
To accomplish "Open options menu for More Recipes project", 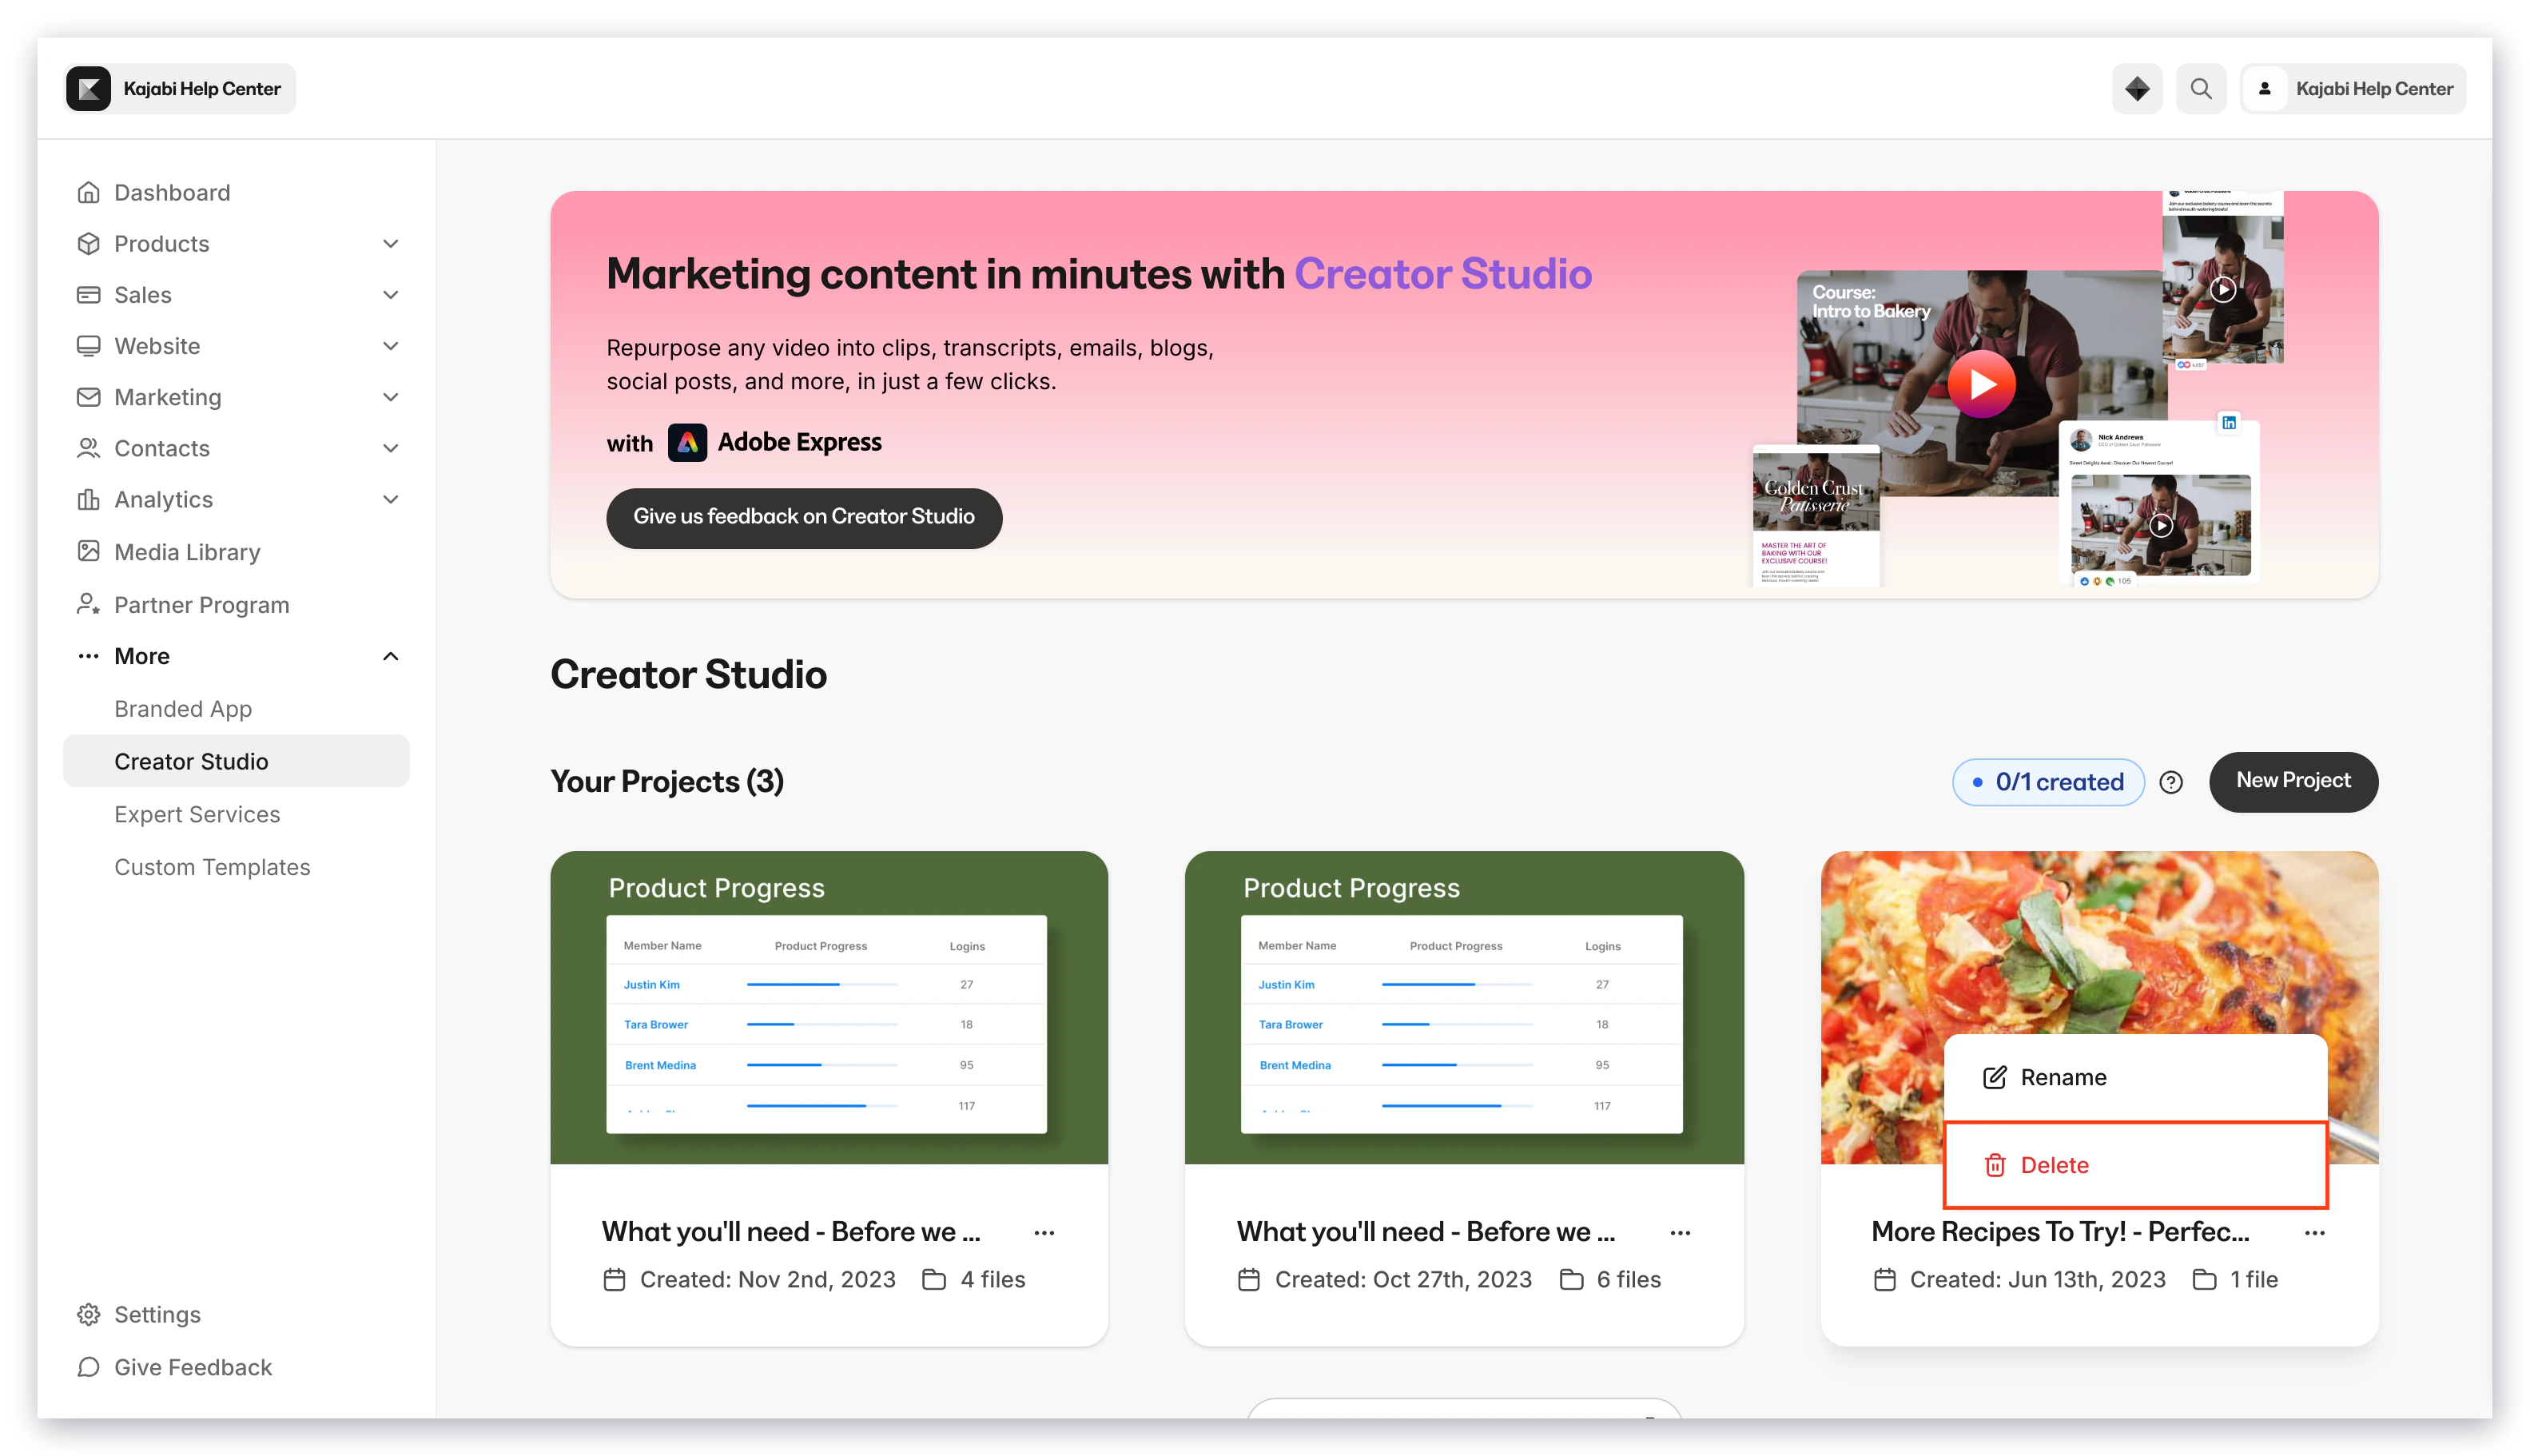I will click(x=2314, y=1232).
